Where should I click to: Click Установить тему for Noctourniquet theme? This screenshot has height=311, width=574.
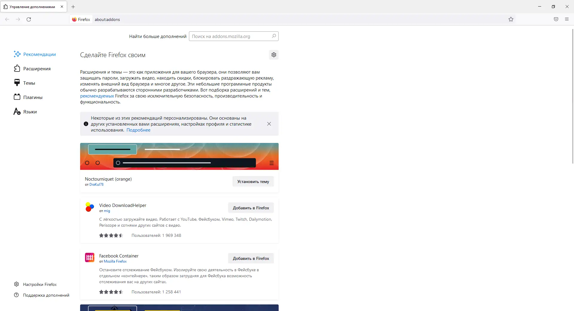coord(253,182)
